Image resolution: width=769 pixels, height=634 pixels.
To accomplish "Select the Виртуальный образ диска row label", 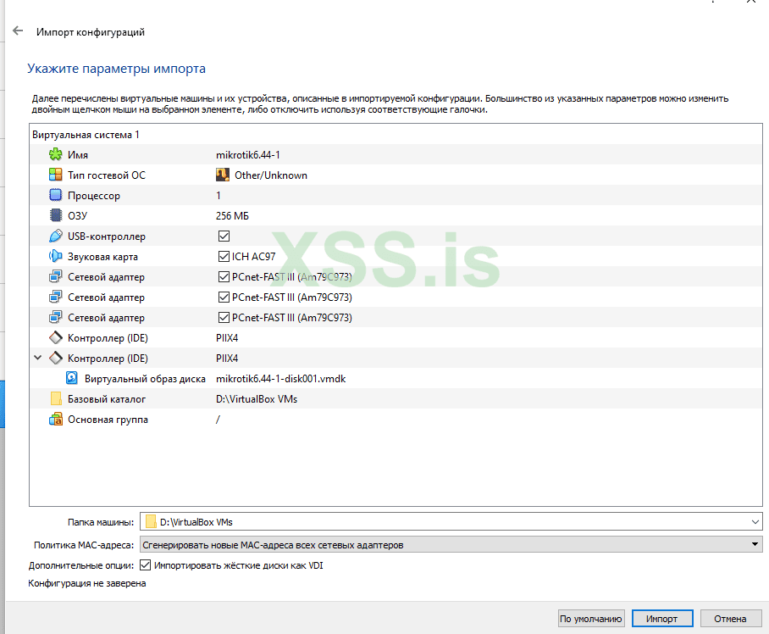I will tap(145, 379).
